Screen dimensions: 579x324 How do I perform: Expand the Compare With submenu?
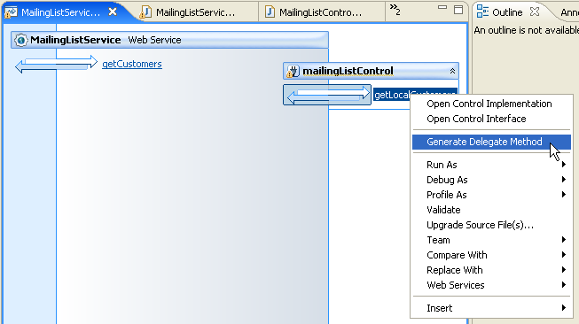491,256
